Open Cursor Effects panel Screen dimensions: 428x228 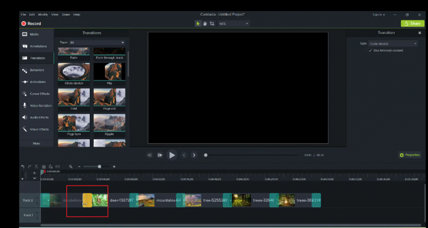click(37, 94)
